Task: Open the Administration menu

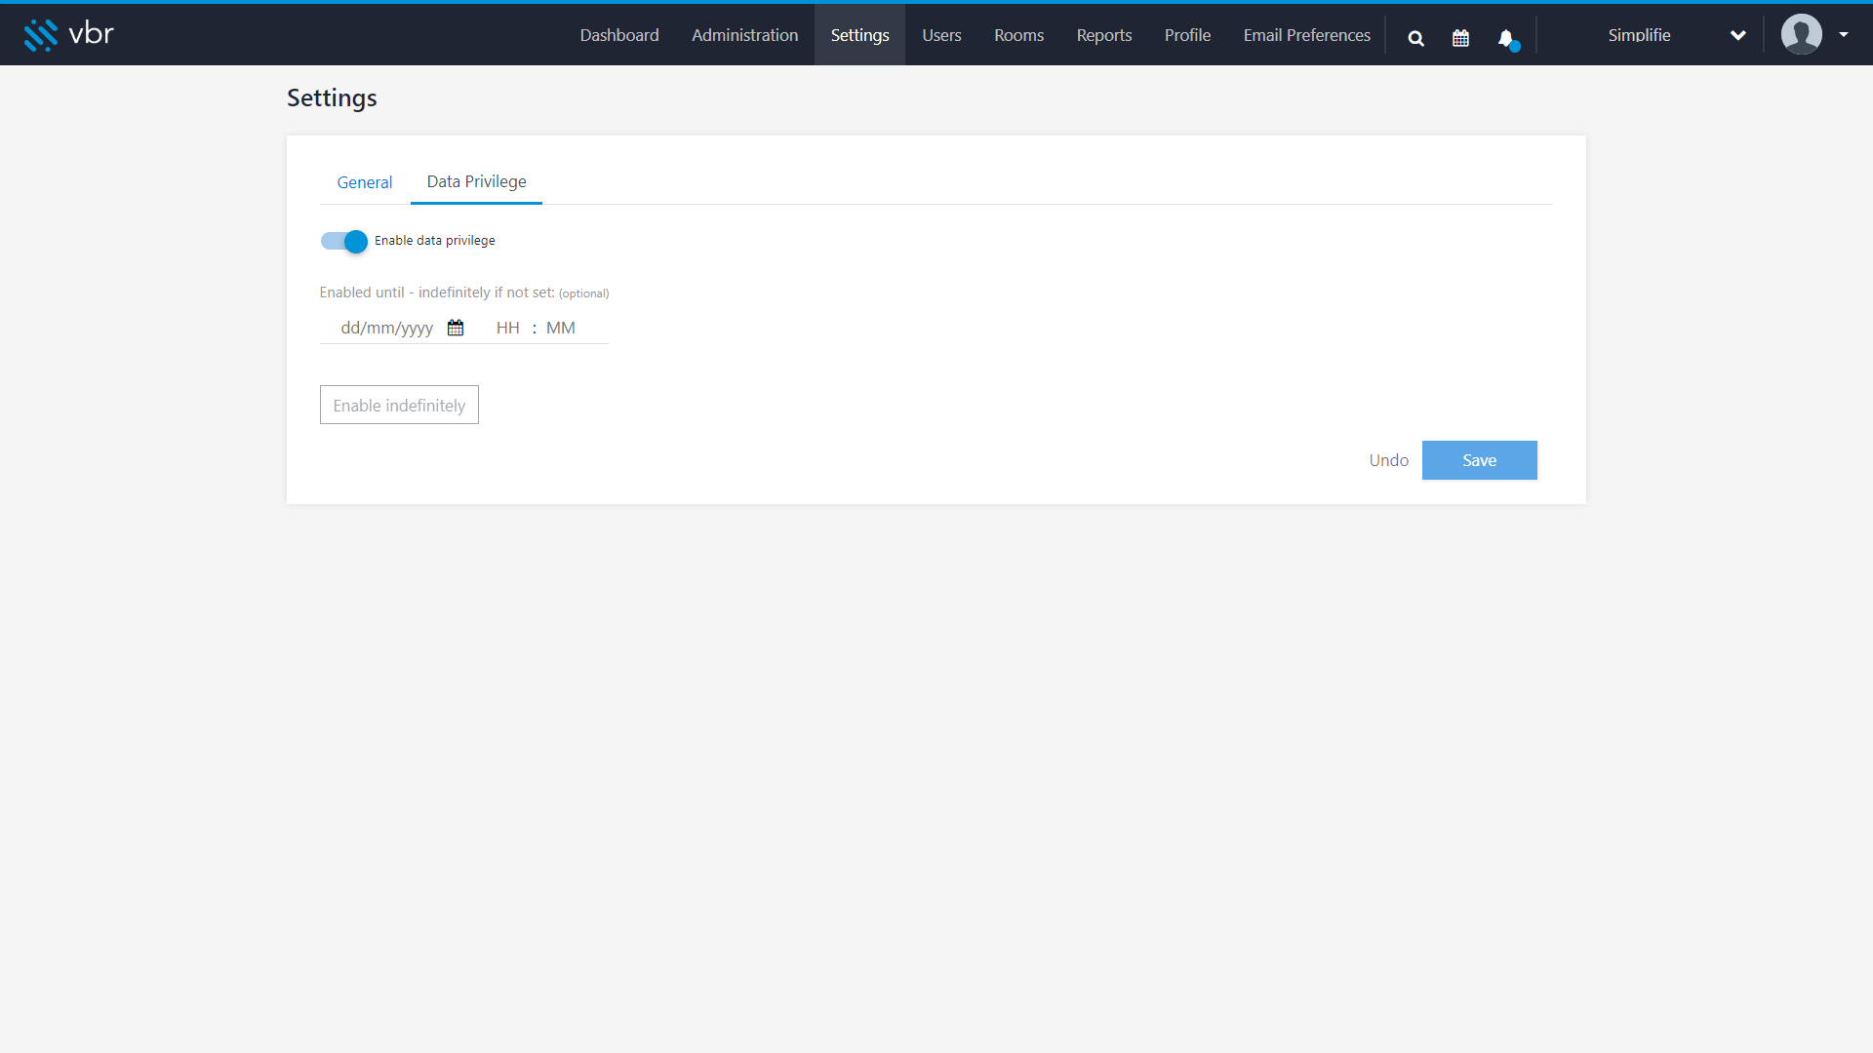Action: point(744,35)
